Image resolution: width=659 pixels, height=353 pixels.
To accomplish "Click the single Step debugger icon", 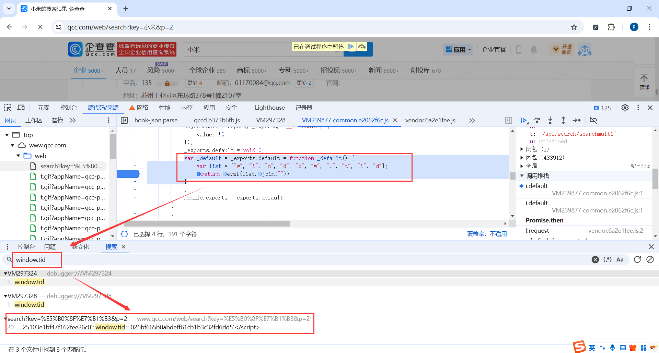I will tap(577, 120).
